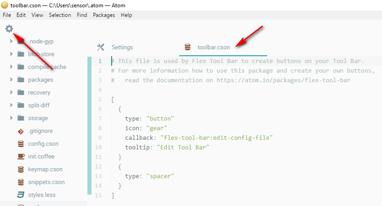Image resolution: width=382 pixels, height=206 pixels.
Task: Select the split-diff folder name
Action: click(x=39, y=106)
